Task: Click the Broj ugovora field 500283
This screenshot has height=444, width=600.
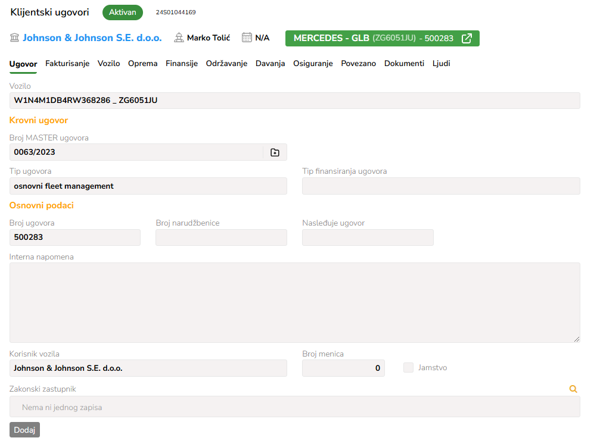Action: [75, 237]
